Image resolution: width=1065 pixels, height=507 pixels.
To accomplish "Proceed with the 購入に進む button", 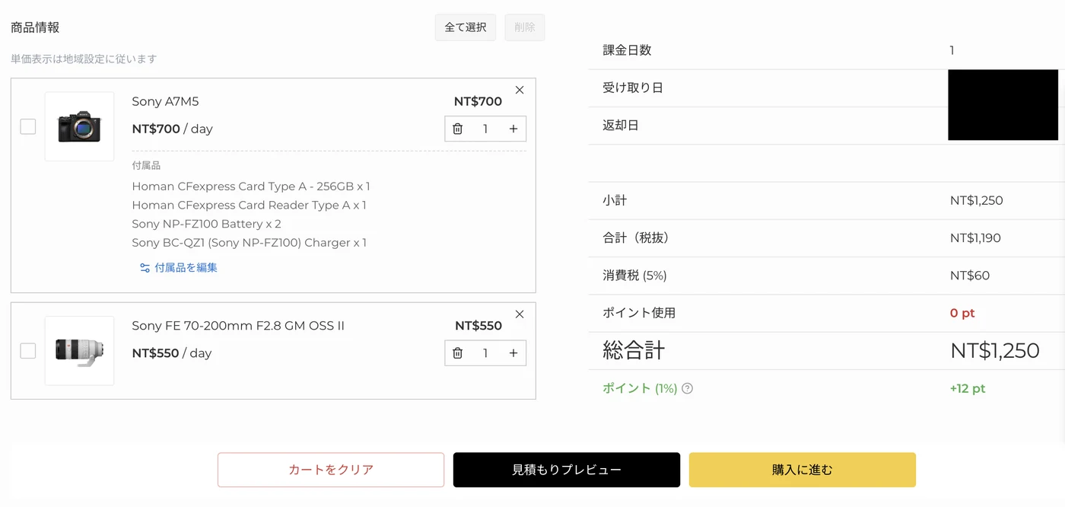I will [x=803, y=470].
